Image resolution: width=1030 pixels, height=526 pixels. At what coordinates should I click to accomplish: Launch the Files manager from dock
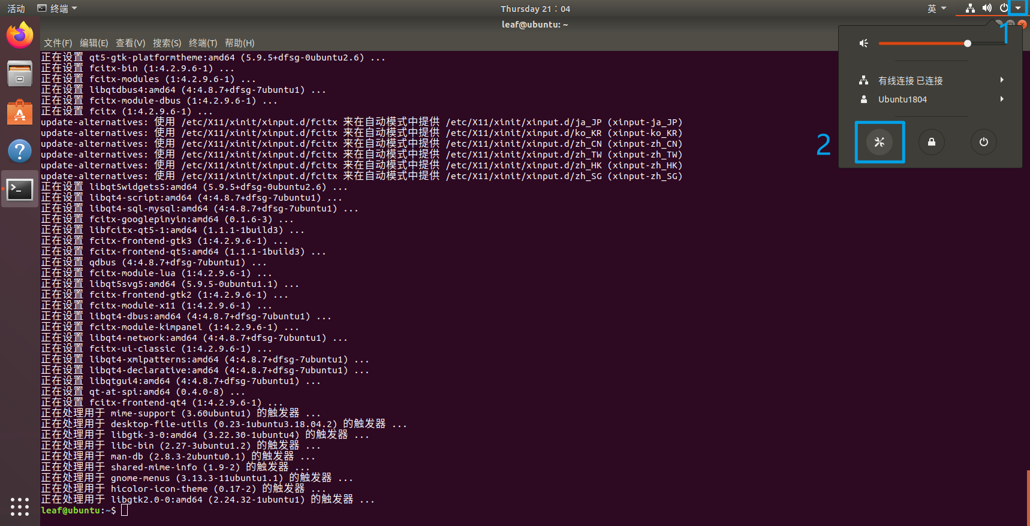click(x=20, y=74)
